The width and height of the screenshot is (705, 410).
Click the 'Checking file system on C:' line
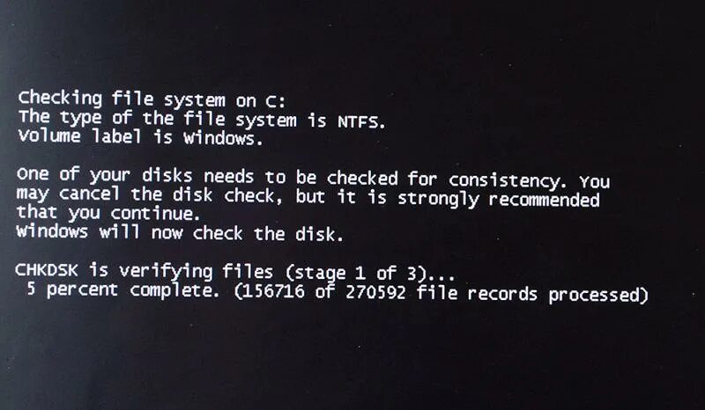(x=152, y=99)
